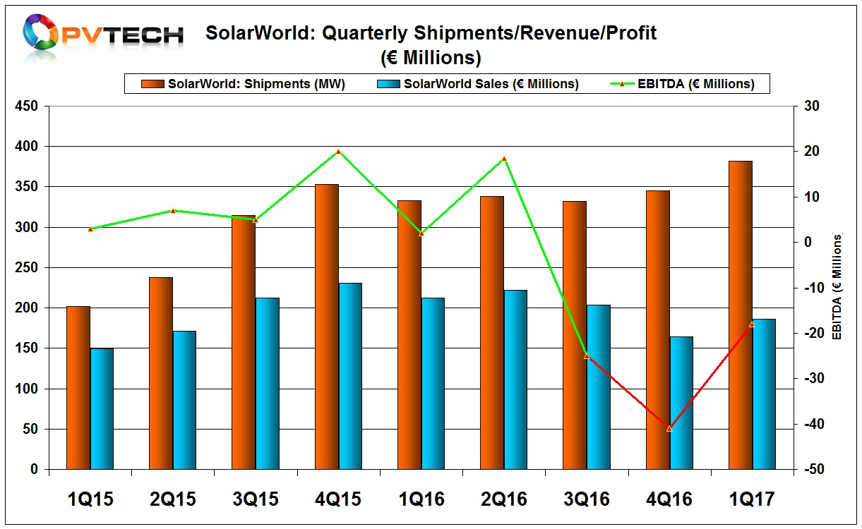Click the orange 4Q15 shipments bar

click(326, 327)
